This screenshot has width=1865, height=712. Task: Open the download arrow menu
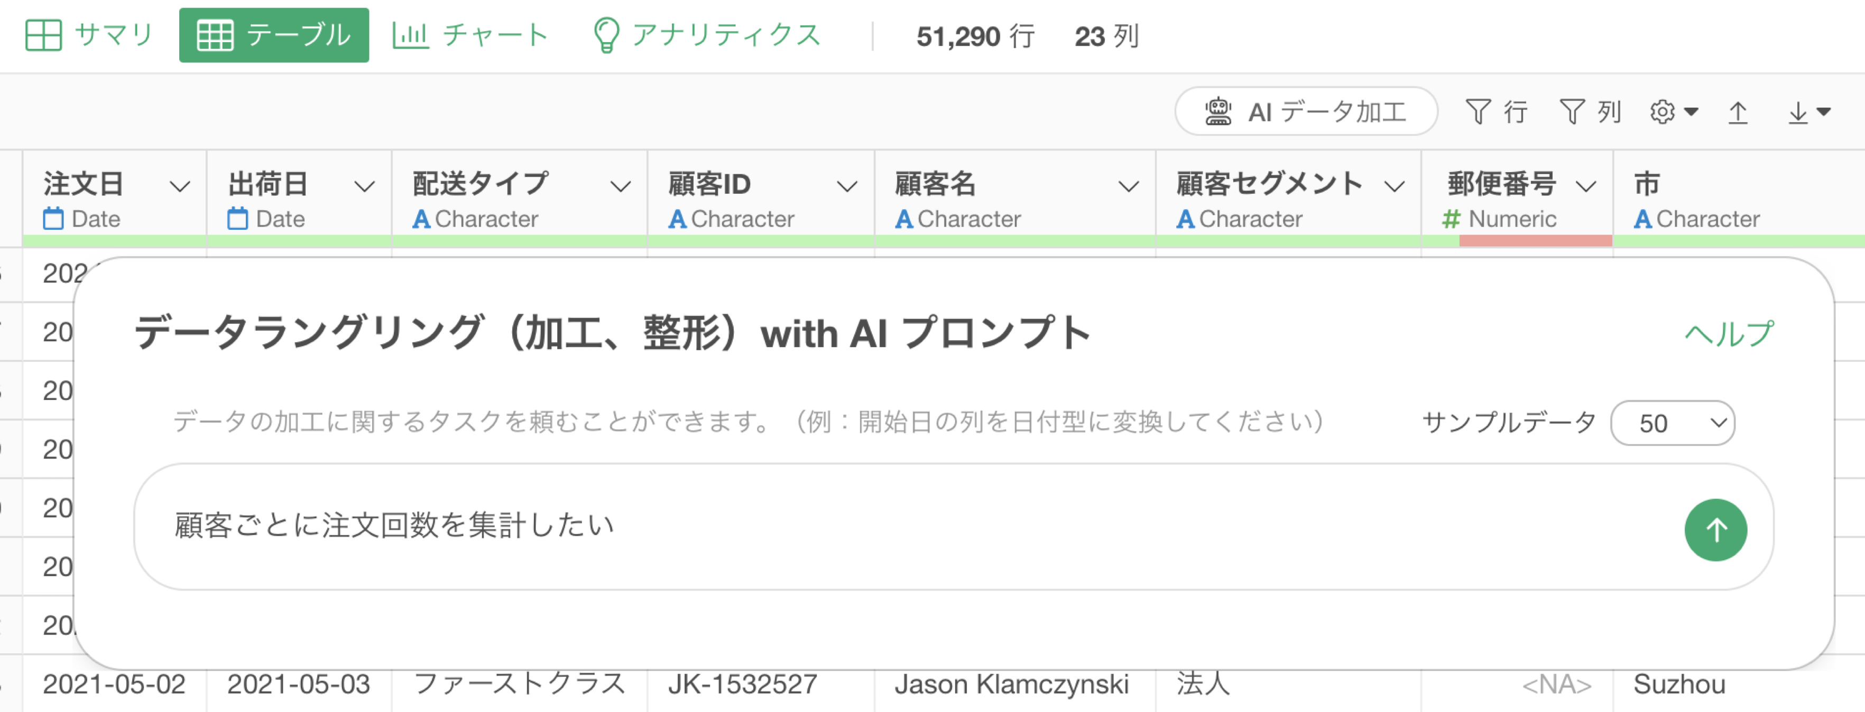(x=1808, y=112)
